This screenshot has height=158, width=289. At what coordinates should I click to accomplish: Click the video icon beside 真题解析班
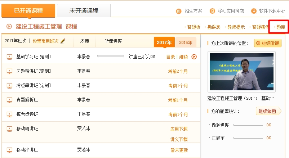coord(10,100)
